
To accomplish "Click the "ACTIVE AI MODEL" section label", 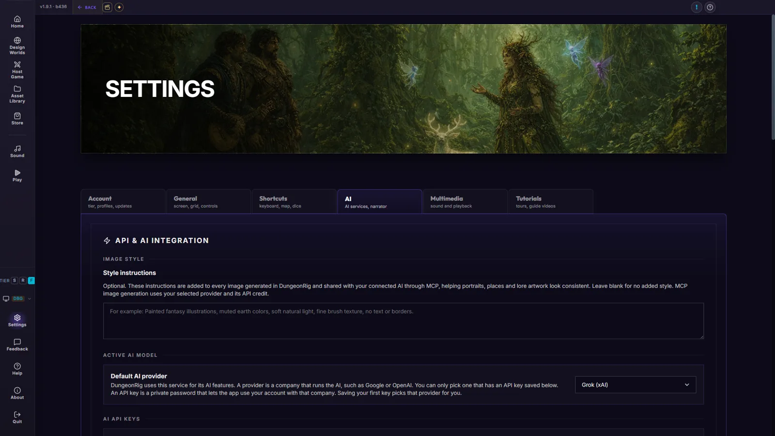I will (130, 355).
